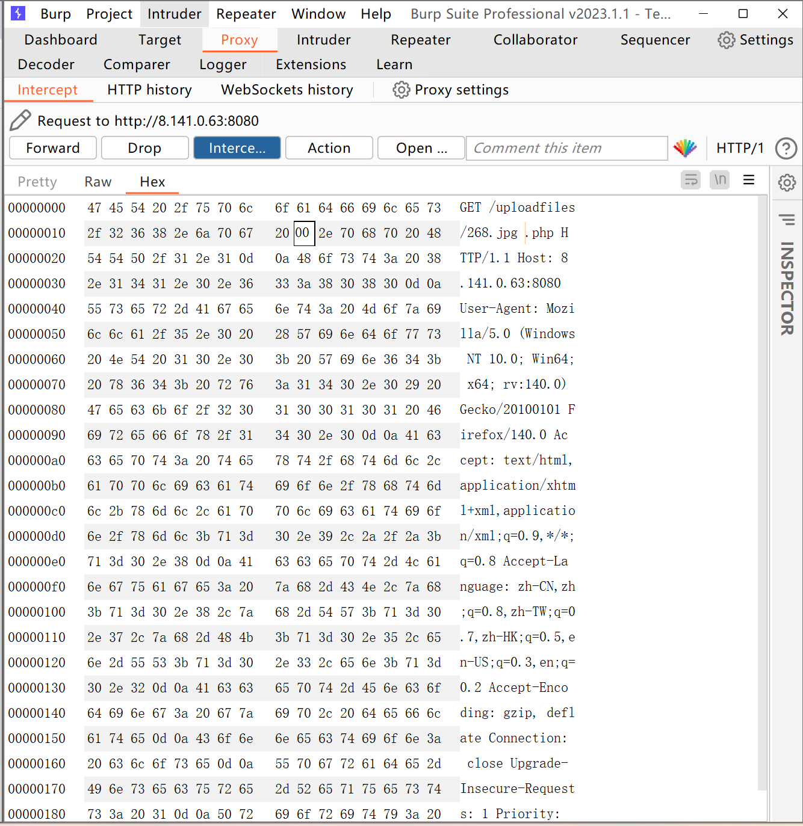Forward the intercepted request
The image size is (803, 826).
(x=53, y=148)
